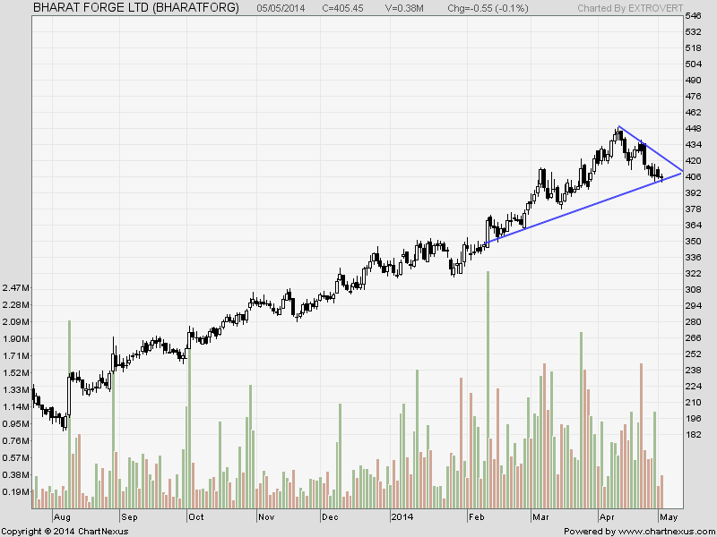Click the 406 price axis label
Viewport: 717px width, 537px height.
[693, 177]
